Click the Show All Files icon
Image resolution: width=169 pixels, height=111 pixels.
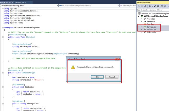point(165,6)
